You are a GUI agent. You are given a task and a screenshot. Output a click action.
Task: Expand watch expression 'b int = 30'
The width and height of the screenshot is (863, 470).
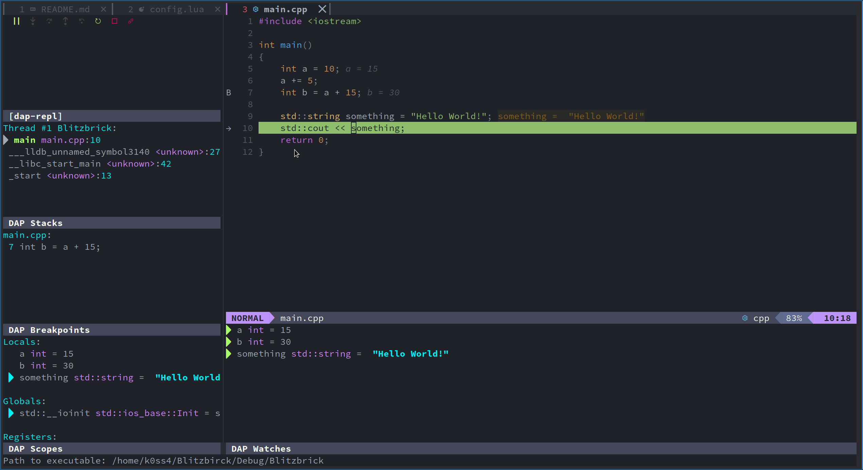tap(229, 342)
